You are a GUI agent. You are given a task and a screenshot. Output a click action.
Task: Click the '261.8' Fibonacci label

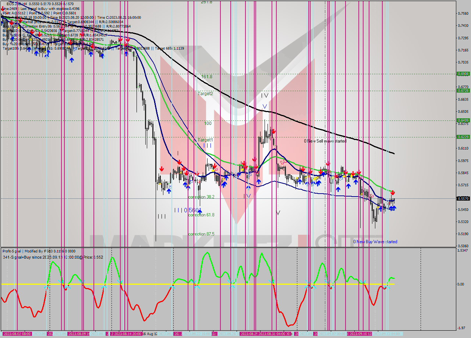coord(206,2)
